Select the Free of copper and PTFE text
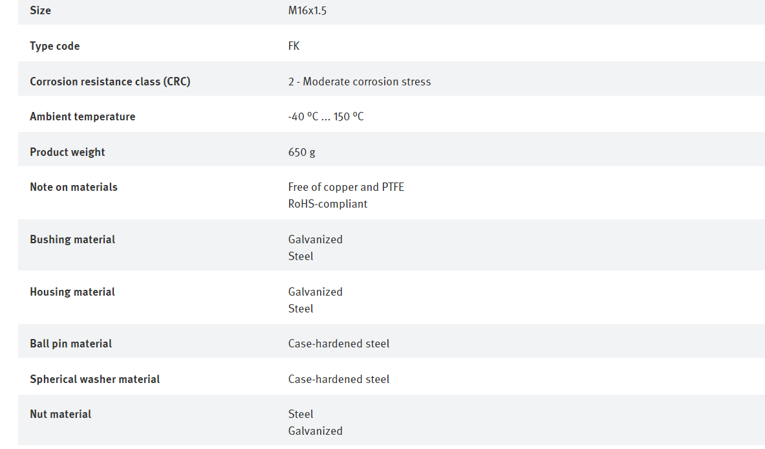 (346, 187)
